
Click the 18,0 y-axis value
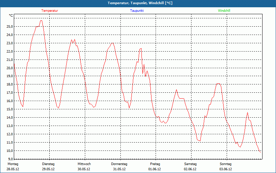[x=10, y=84]
